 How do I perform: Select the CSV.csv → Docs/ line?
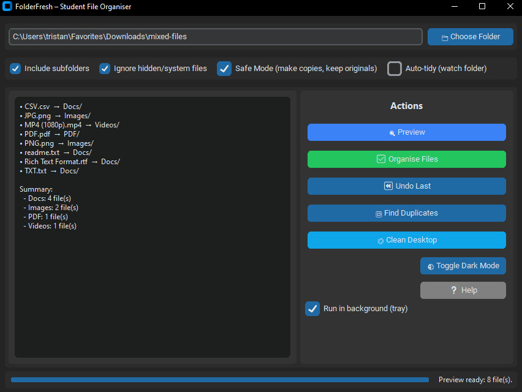pyautogui.click(x=51, y=107)
